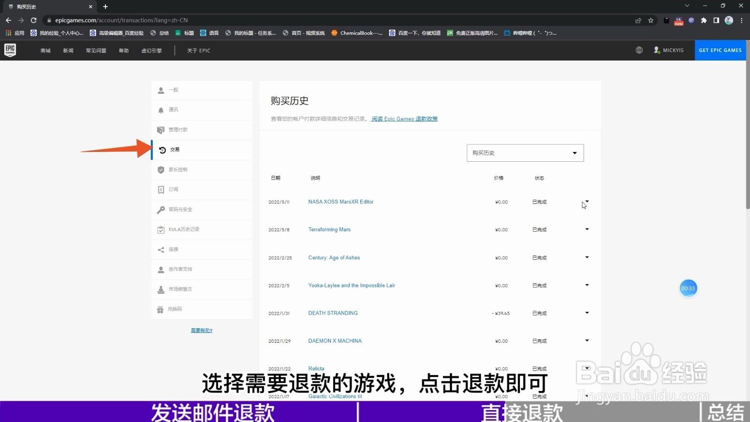Image resolution: width=750 pixels, height=422 pixels.
Task: Click the DEATH STRANDING price ¥39.65
Action: [x=501, y=313]
